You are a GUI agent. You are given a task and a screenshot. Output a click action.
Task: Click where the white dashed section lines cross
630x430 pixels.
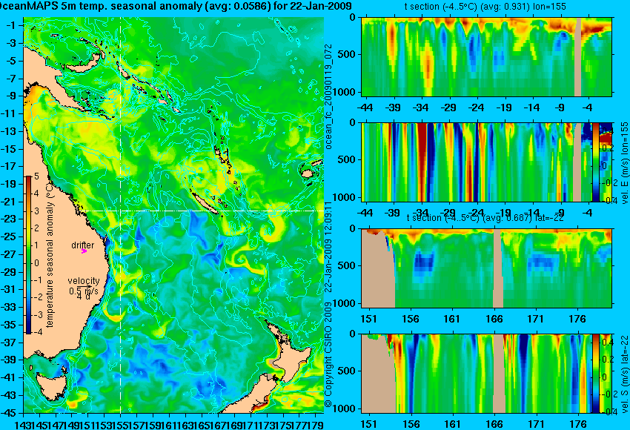point(121,211)
